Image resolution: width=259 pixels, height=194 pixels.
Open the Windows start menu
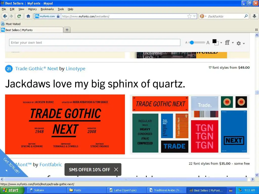click(x=12, y=190)
